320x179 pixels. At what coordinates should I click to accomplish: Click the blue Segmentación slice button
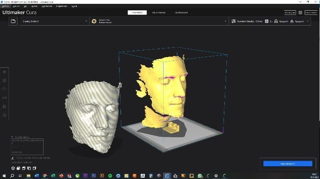(x=288, y=164)
